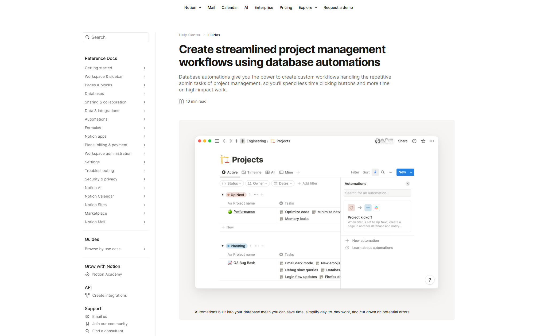Close the Automations panel

tap(408, 184)
